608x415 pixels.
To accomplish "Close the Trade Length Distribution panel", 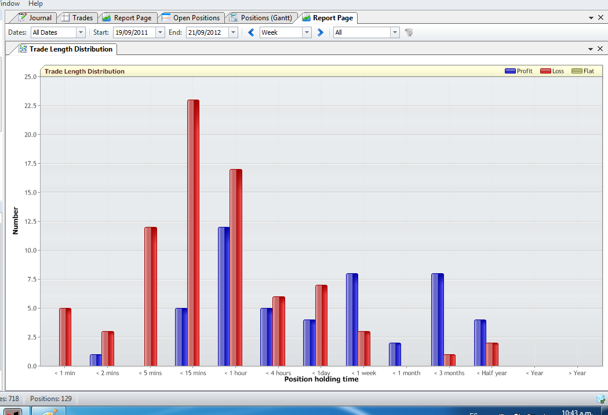I will coord(600,49).
